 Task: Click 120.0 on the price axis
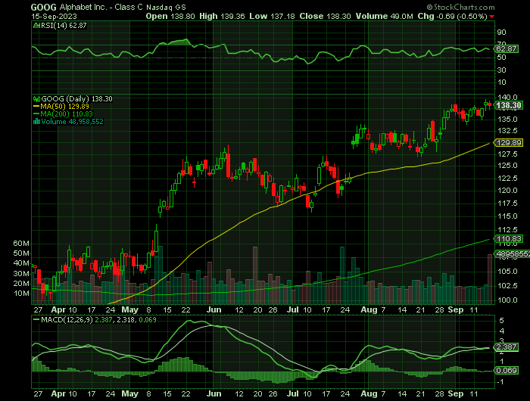coord(507,191)
